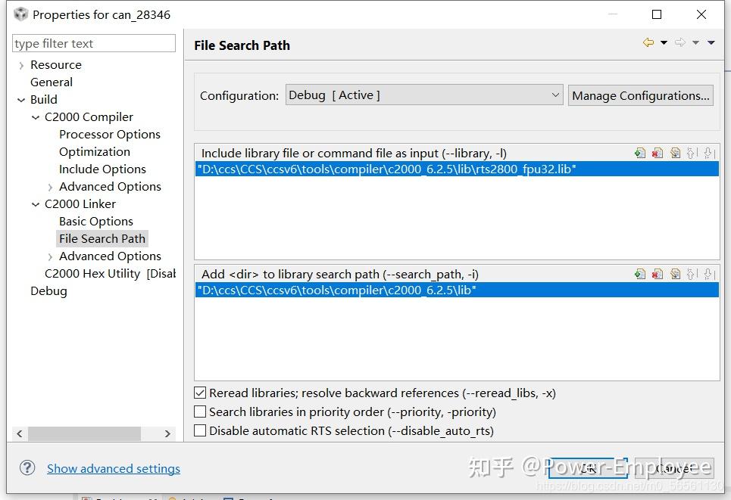
Task: Click Delete icon in library file list
Action: click(x=658, y=153)
